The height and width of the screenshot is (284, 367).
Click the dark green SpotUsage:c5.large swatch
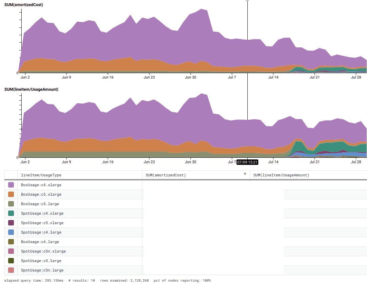11,261
